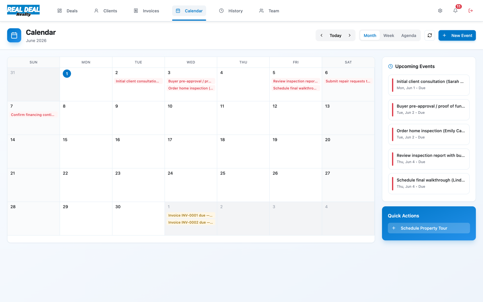The width and height of the screenshot is (483, 302).
Task: Select June 15 day cell
Action: click(86, 152)
